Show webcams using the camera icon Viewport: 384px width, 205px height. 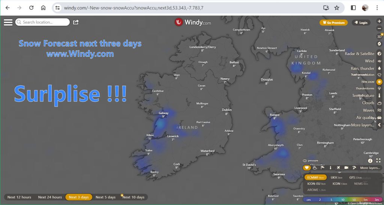[346, 168]
